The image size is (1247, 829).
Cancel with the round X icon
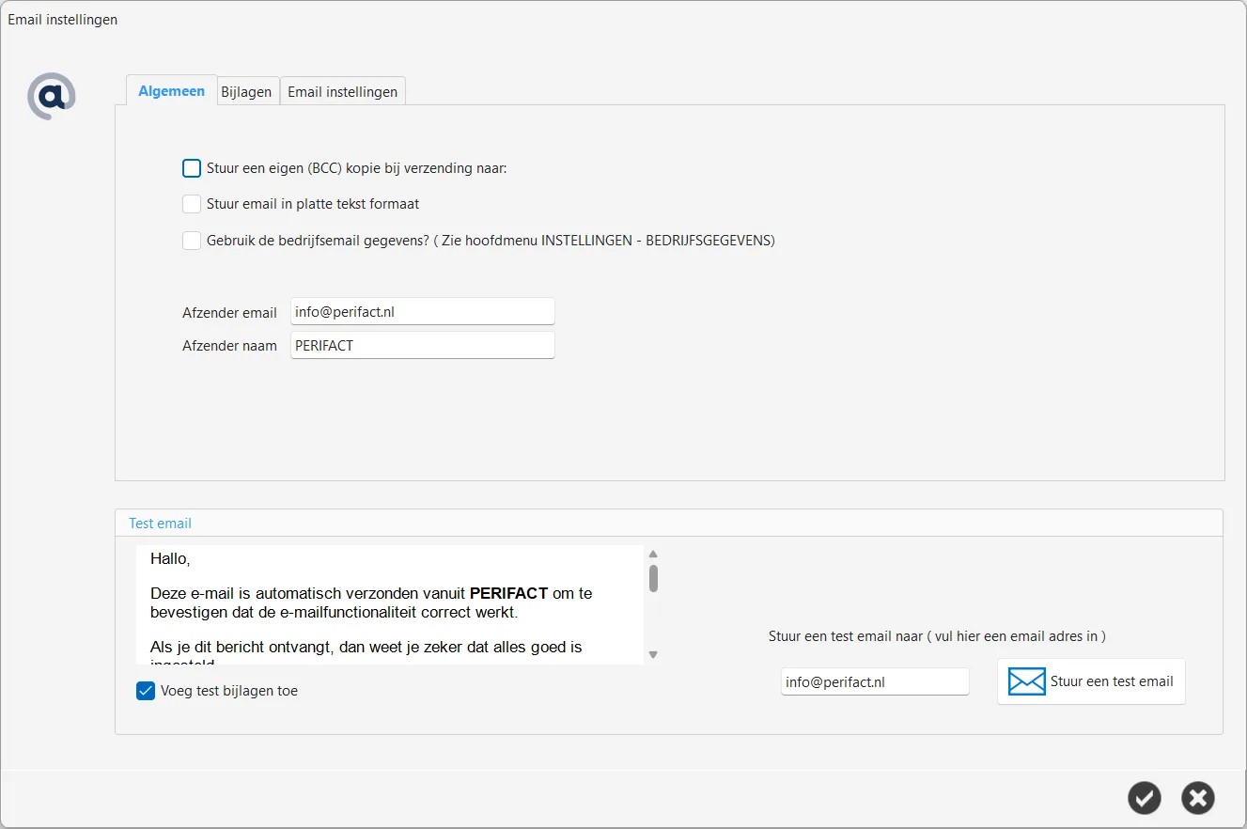(1197, 798)
